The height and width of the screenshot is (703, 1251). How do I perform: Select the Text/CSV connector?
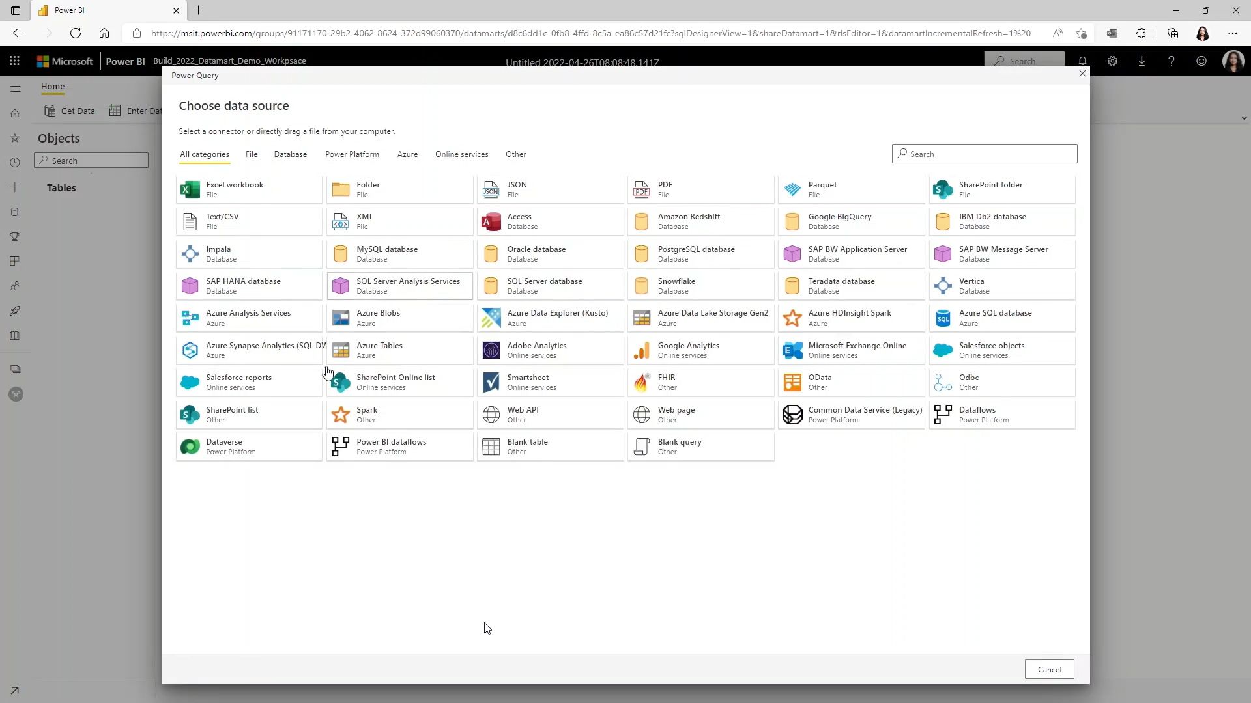pyautogui.click(x=249, y=221)
